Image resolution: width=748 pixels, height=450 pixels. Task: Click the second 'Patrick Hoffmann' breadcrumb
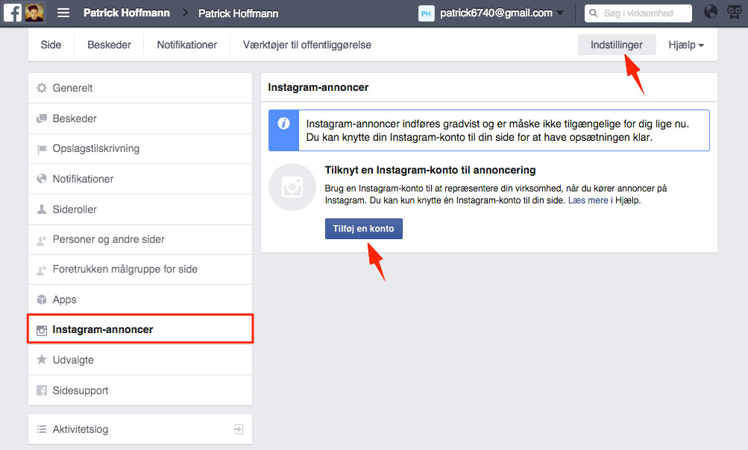(x=238, y=13)
